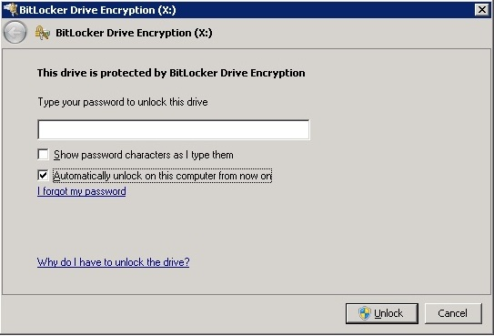
Task: Click the header label beside the key icon
Action: tap(134, 33)
